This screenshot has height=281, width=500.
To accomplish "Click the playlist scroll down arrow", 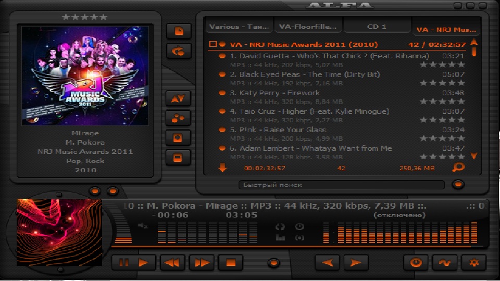I will click(474, 156).
